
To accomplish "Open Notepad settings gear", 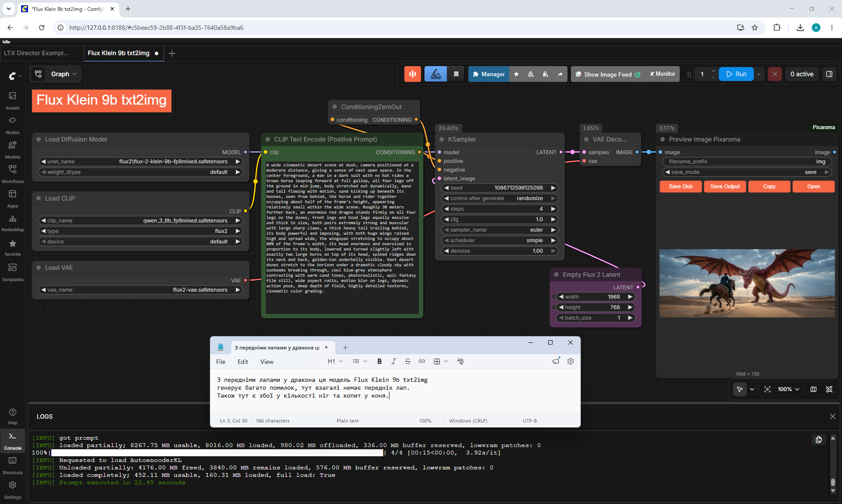I will tap(571, 361).
